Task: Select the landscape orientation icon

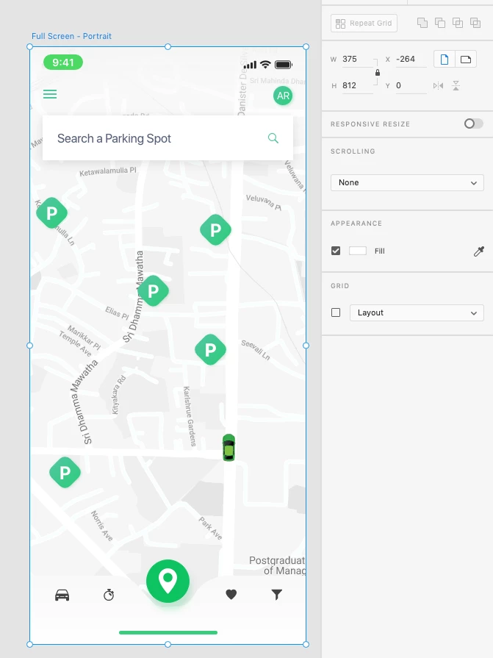Action: pyautogui.click(x=466, y=59)
